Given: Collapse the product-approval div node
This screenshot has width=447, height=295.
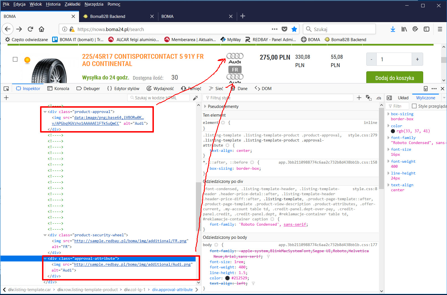Looking at the screenshot, I should [45, 112].
